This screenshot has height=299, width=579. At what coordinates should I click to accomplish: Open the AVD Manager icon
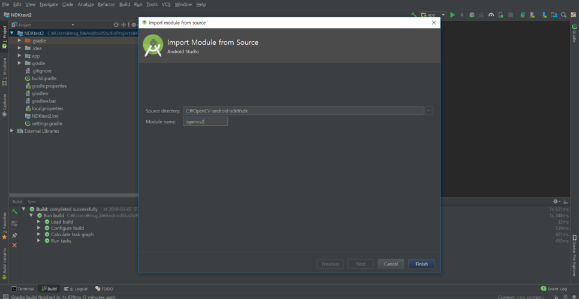tap(532, 15)
